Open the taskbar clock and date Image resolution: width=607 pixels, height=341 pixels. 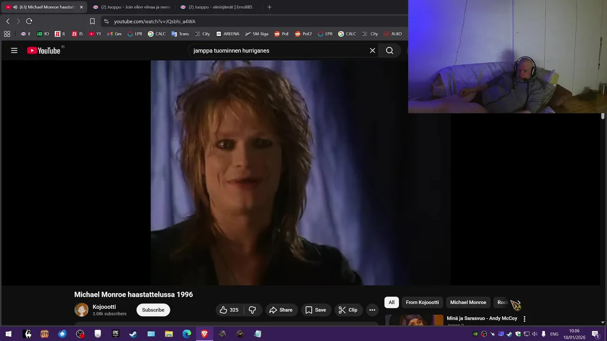tap(574, 334)
